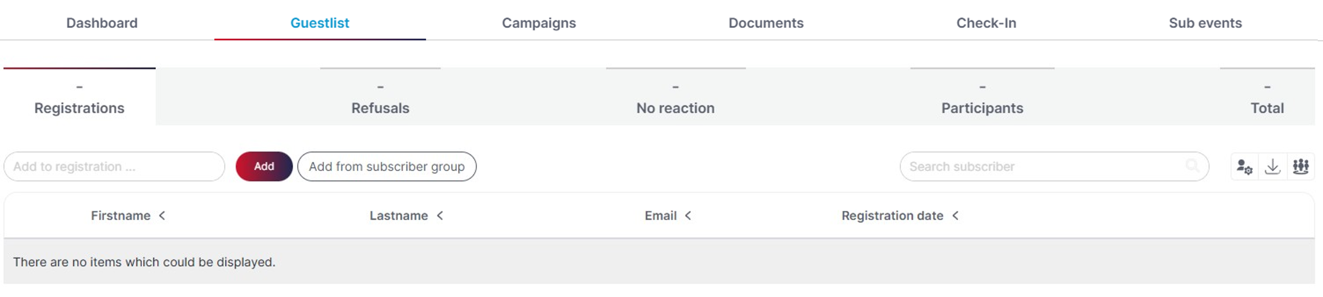Switch to the Dashboard tab
This screenshot has width=1323, height=297.
point(102,23)
